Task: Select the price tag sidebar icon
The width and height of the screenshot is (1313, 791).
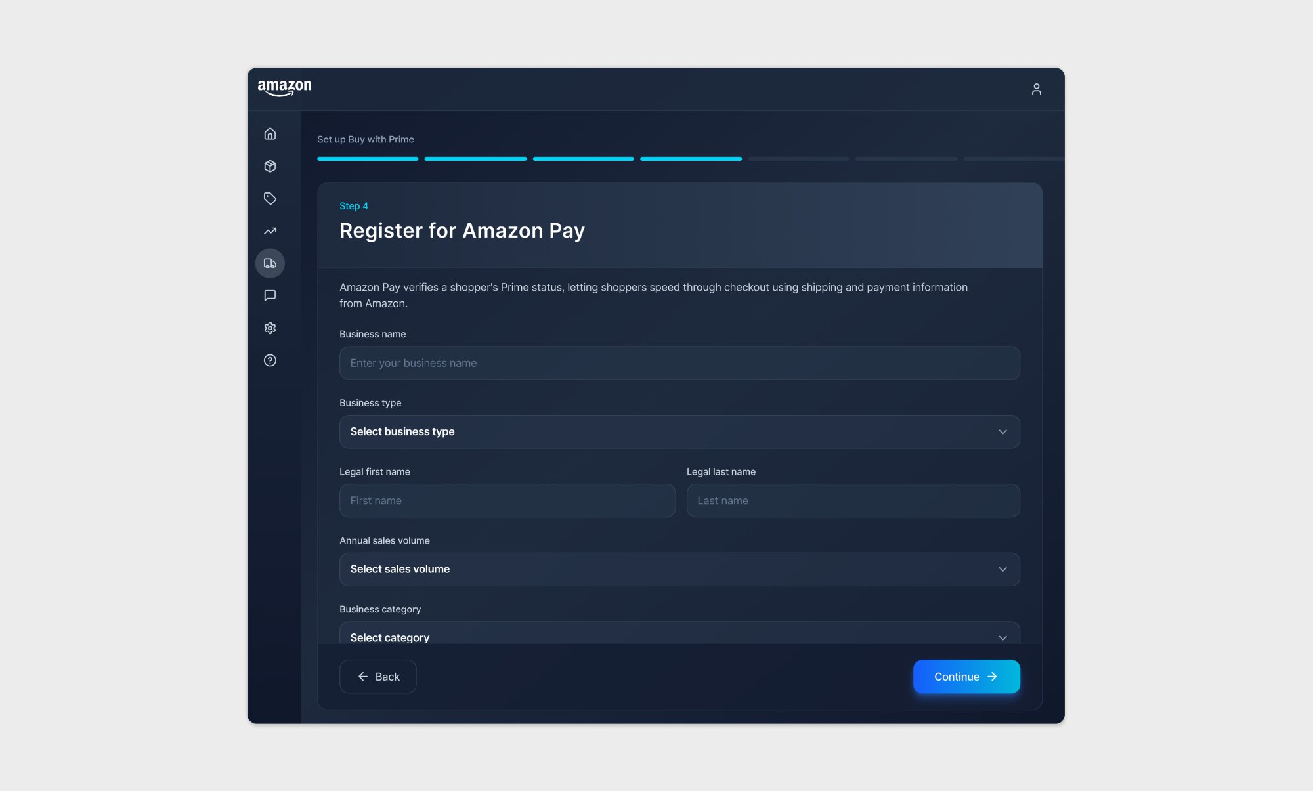Action: coord(270,198)
